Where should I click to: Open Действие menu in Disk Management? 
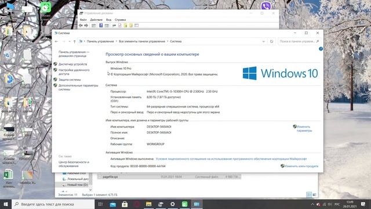tap(96, 20)
